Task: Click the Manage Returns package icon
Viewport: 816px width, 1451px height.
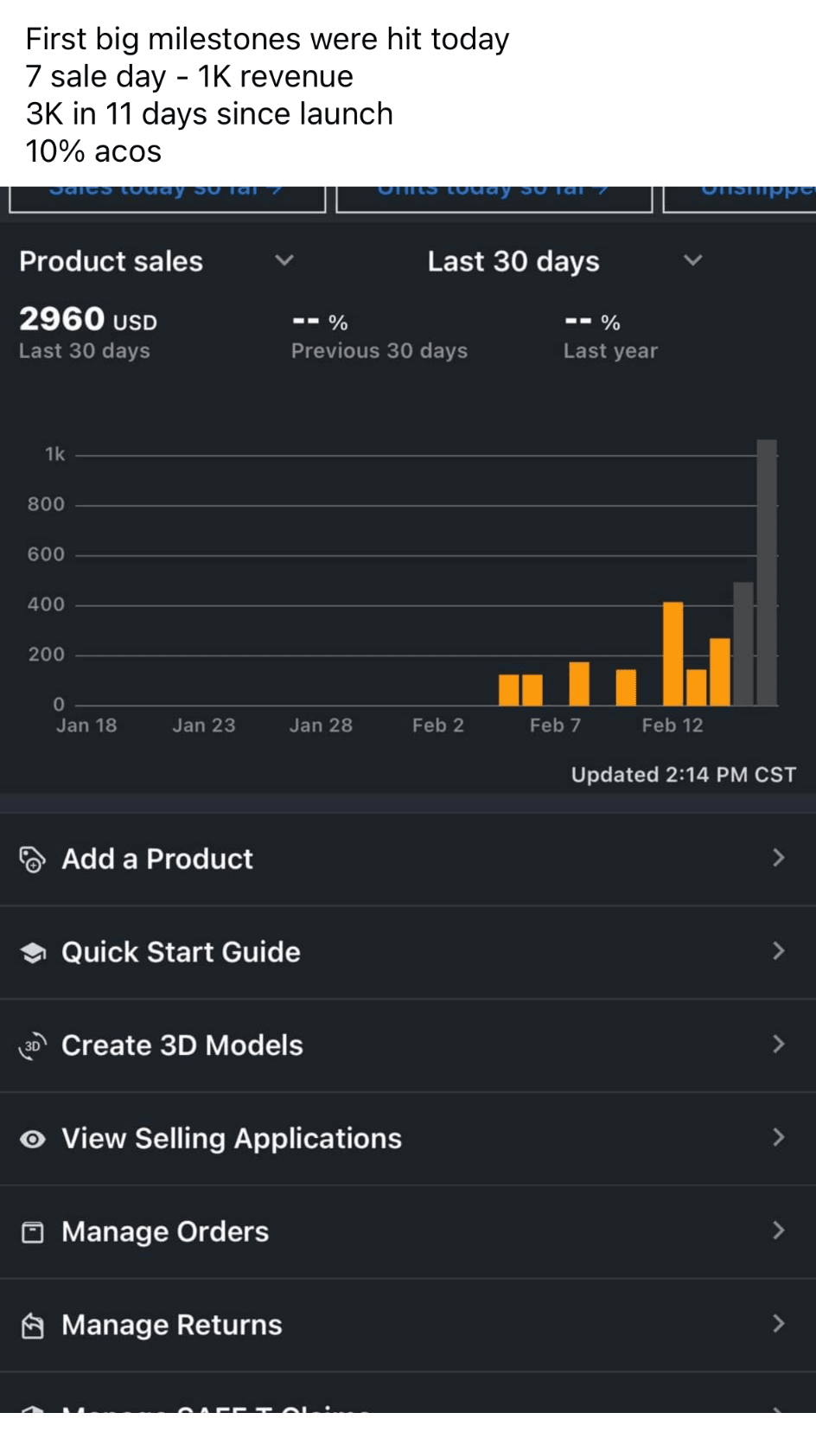Action: coord(32,1326)
